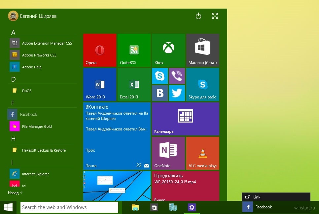319x214 pixels.
Task: Open the desktop screenshot thumbnail tile
Action: (x=117, y=186)
